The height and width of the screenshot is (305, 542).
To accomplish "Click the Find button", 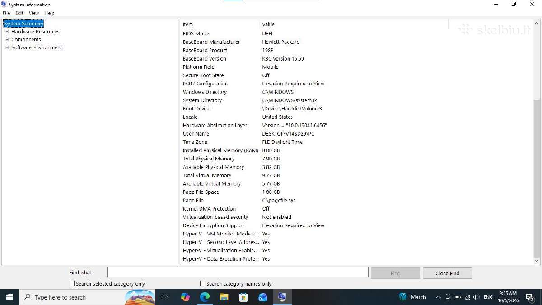I will [395, 273].
